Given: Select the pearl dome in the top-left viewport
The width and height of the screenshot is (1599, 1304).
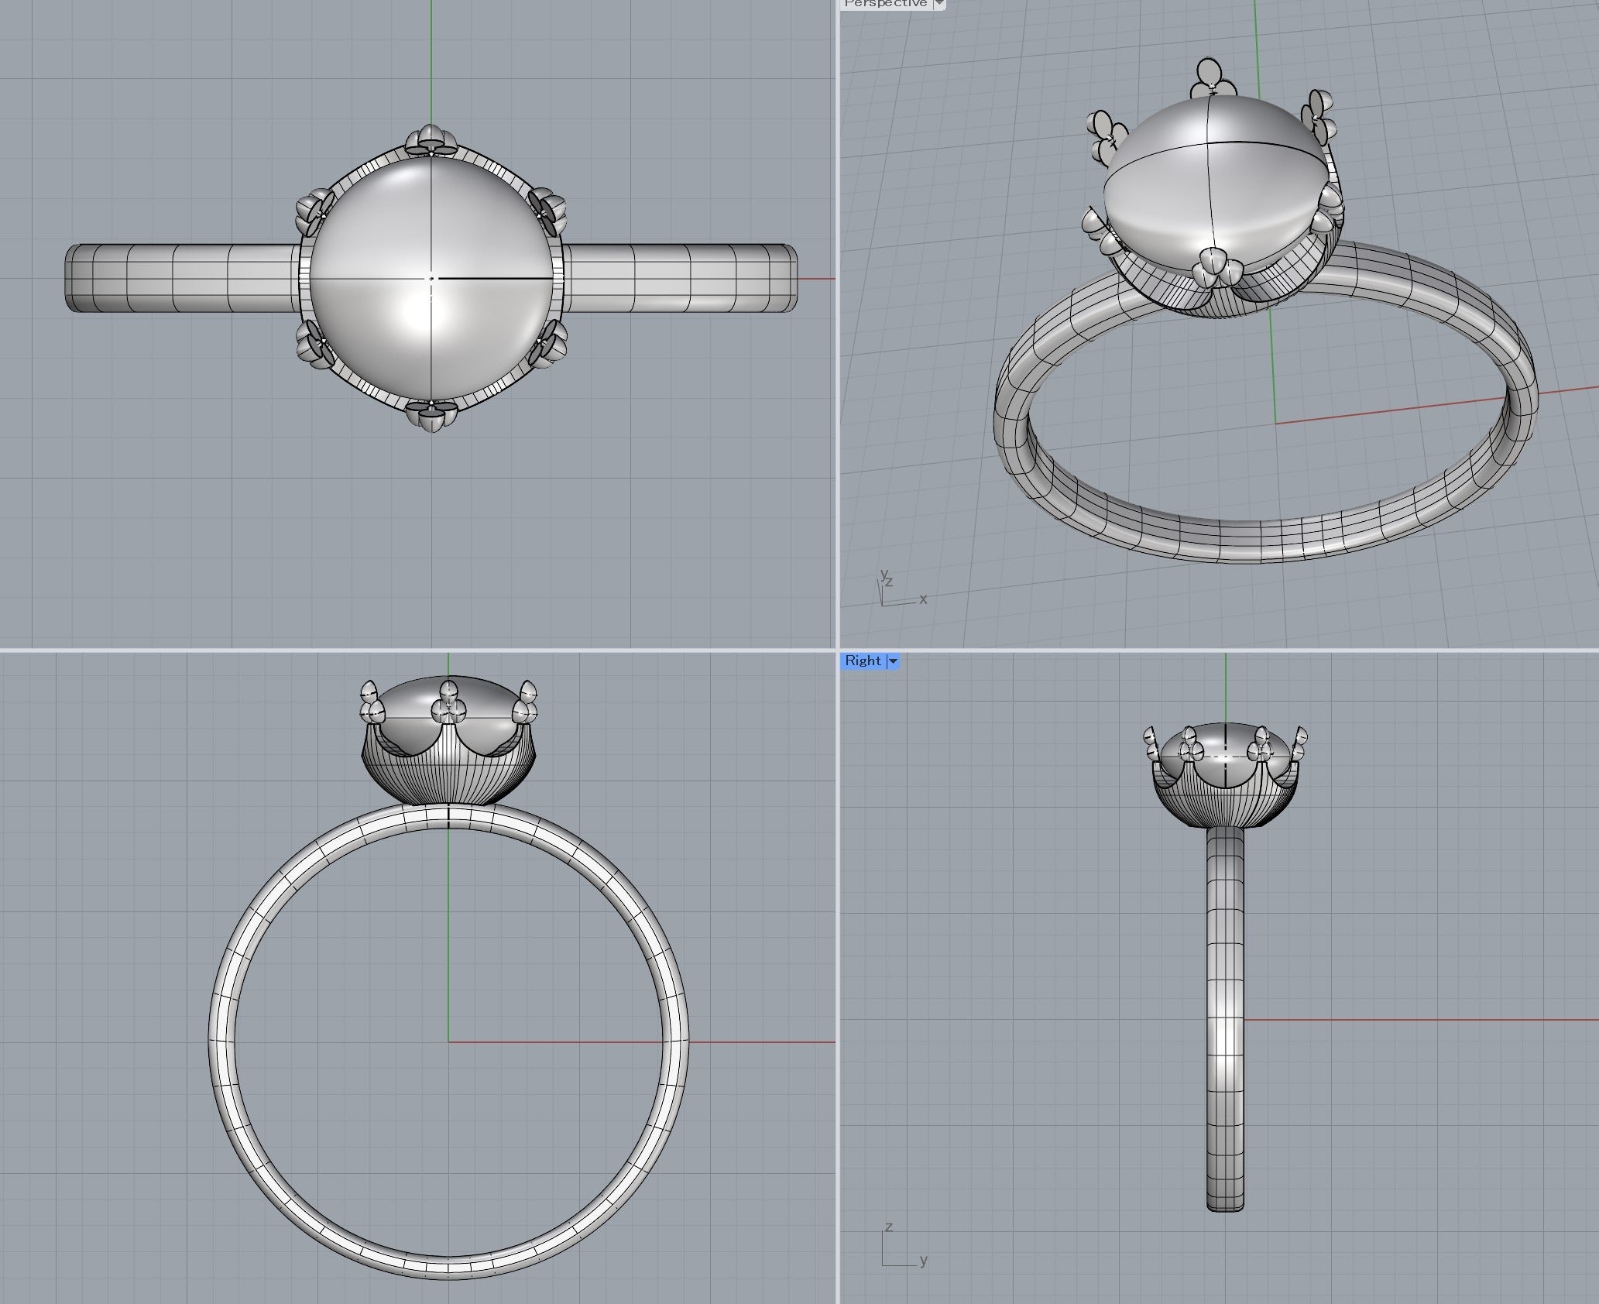Looking at the screenshot, I should (432, 277).
